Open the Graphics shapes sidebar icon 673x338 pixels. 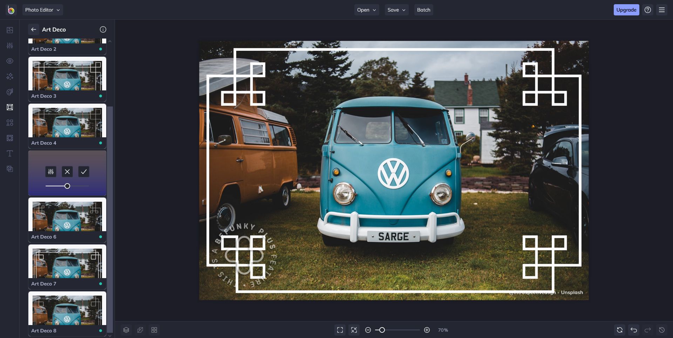point(10,123)
